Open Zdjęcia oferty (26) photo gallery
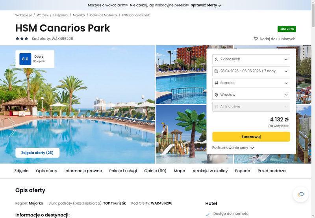 [37, 153]
